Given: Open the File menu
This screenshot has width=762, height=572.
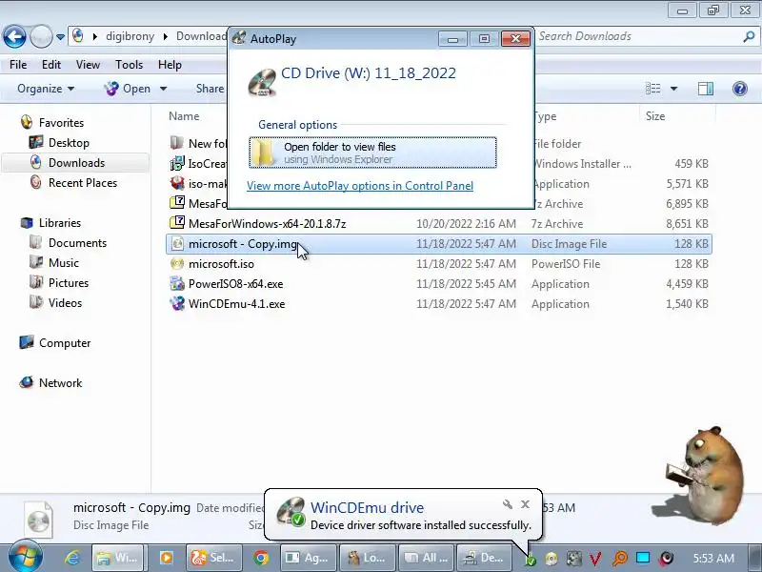Looking at the screenshot, I should [18, 65].
